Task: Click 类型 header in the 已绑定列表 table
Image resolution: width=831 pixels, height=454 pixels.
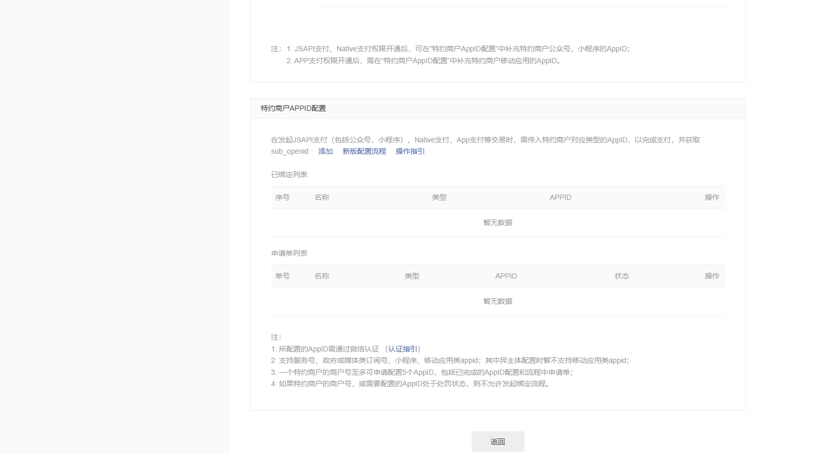Action: pos(439,197)
